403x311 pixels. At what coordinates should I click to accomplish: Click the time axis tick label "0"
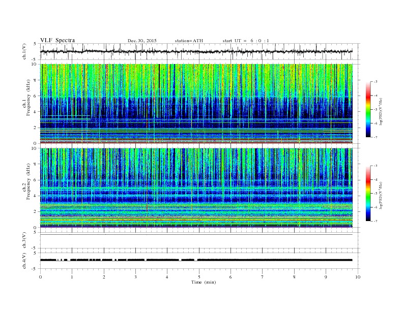tap(40, 277)
